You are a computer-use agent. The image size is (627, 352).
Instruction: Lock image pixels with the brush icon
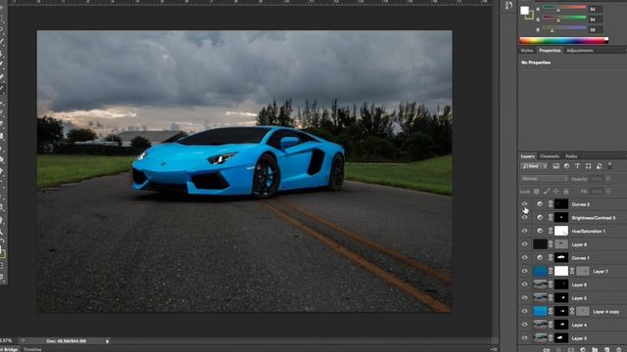click(547, 192)
